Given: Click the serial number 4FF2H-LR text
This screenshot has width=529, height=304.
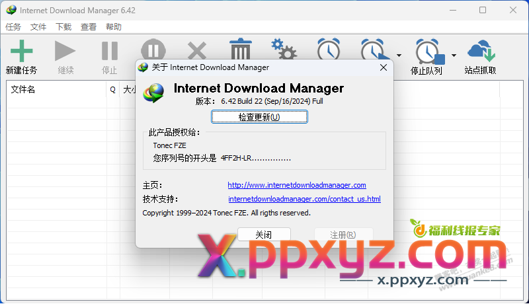Looking at the screenshot, I should click(x=256, y=158).
